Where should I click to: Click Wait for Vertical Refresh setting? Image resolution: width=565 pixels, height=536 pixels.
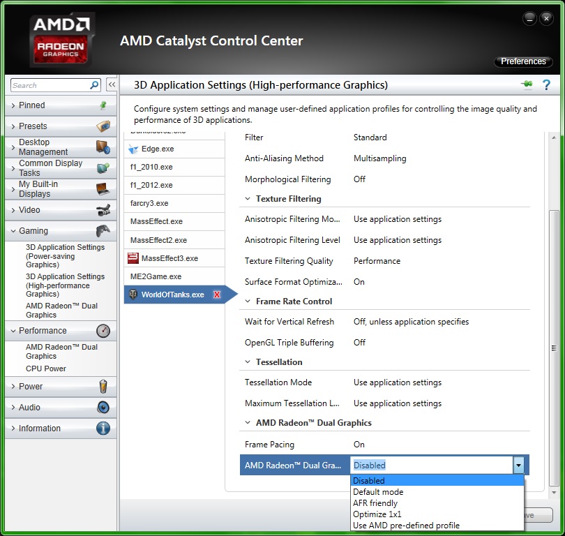tap(385, 322)
